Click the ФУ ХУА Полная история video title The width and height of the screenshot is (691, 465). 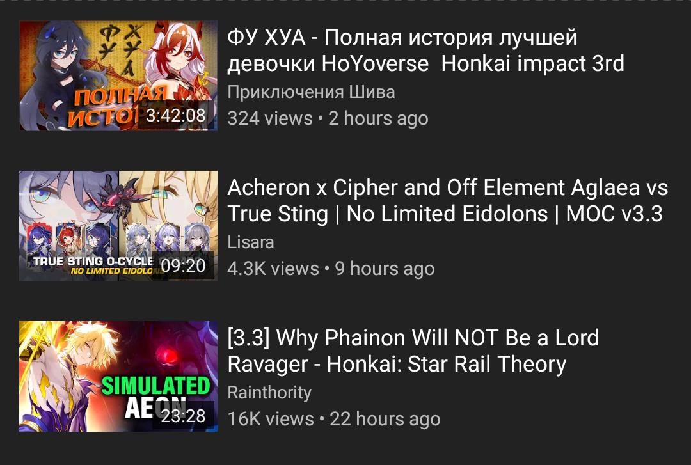point(425,51)
